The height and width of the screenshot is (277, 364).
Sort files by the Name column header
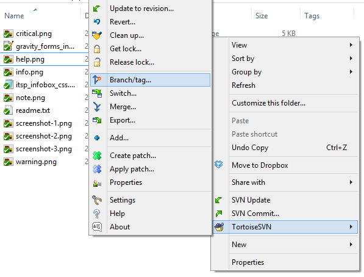14,16
